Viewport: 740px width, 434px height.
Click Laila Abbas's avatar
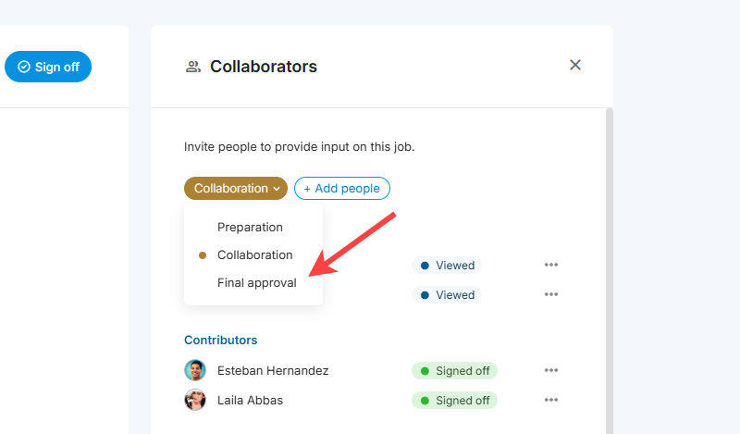click(195, 400)
